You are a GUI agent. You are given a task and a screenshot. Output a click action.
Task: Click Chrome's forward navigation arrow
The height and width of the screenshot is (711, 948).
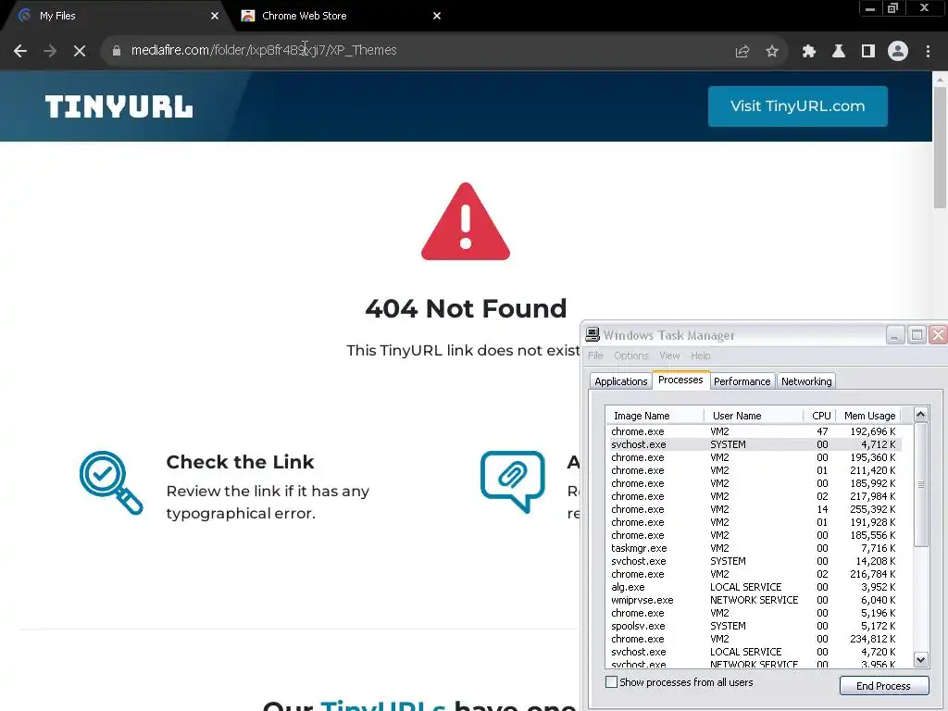[50, 51]
